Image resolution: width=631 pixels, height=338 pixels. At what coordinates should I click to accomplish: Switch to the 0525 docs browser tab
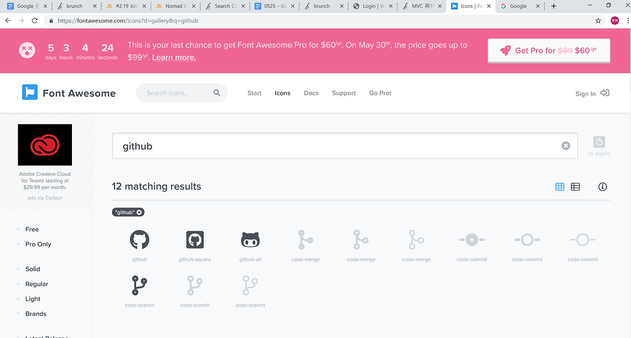tap(274, 6)
